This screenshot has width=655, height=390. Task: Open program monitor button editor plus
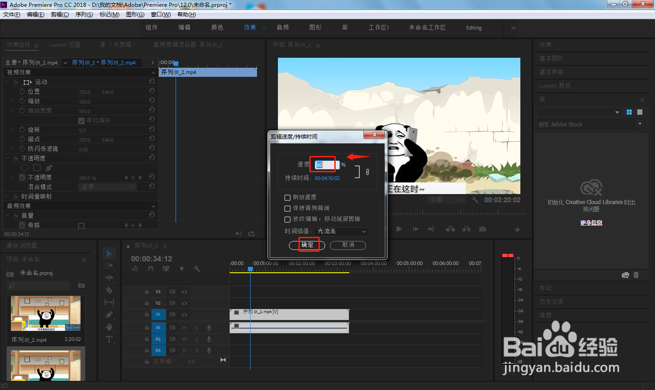tap(517, 230)
